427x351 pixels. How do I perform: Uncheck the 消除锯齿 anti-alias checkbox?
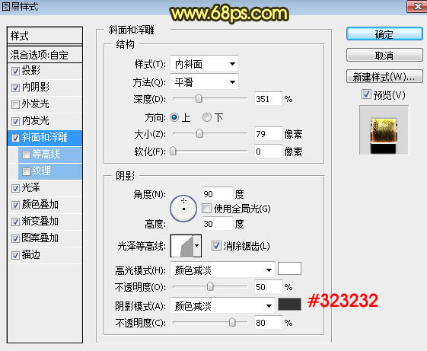[216, 245]
